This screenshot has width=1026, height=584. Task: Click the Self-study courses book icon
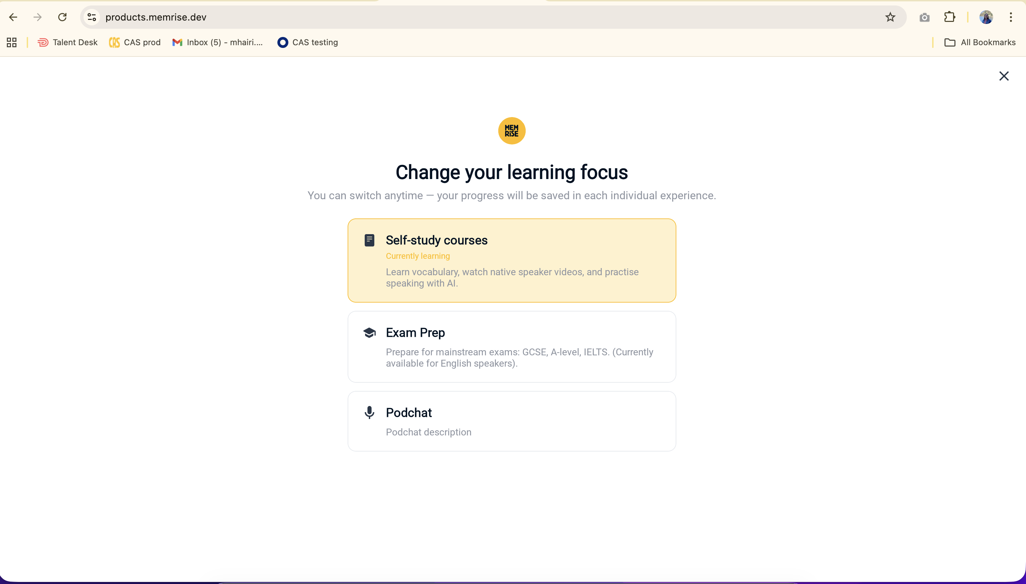[369, 240]
